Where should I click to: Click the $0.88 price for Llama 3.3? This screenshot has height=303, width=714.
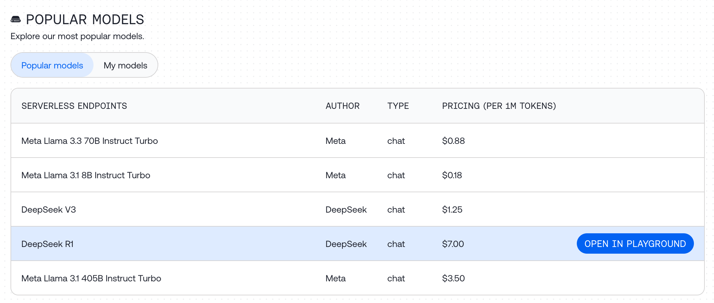[453, 141]
